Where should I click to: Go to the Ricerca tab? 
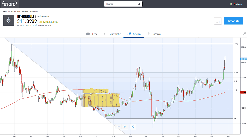pyautogui.click(x=154, y=34)
